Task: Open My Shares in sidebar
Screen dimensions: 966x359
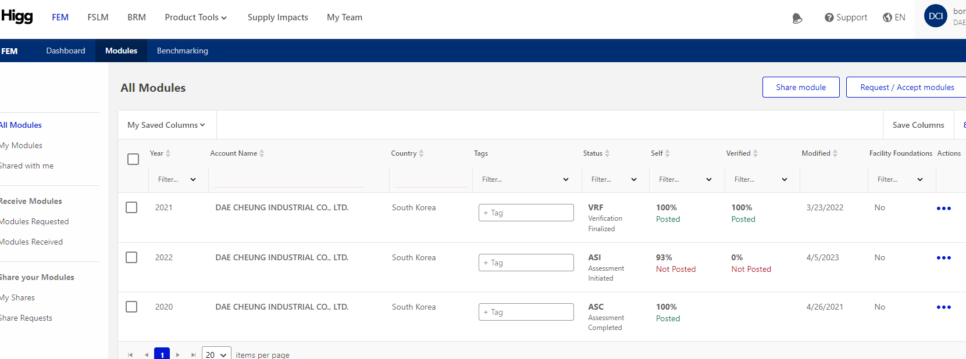Action: coord(17,297)
